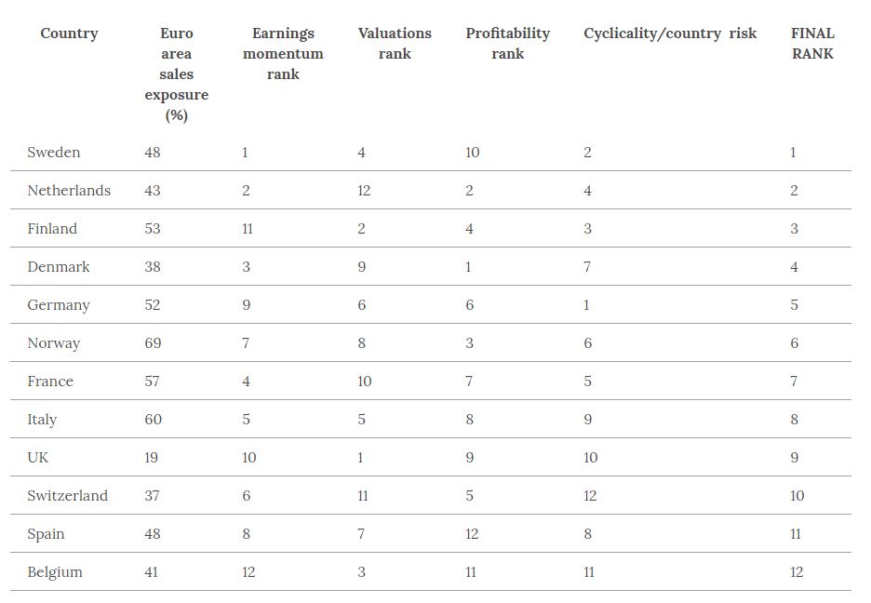Select the UK country cell
871x603 pixels.
coord(38,458)
